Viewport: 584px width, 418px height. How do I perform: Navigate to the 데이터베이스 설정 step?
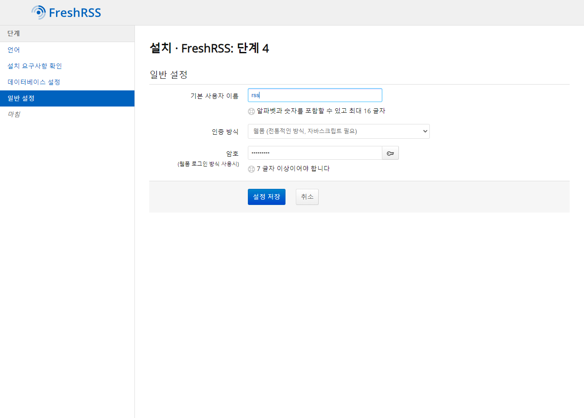coord(34,82)
